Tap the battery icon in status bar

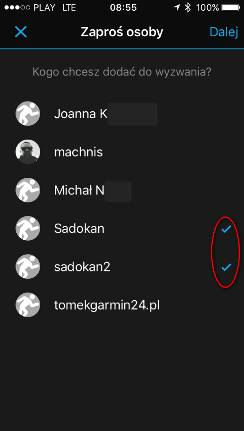(231, 7)
